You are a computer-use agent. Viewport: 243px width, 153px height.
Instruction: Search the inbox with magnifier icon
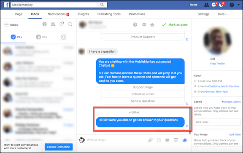tap(70, 24)
